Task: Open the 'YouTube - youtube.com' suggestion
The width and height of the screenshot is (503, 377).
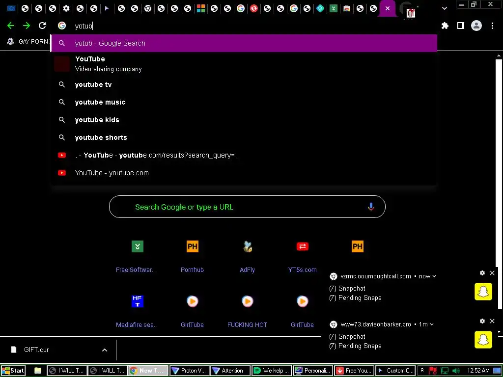Action: 244,173
